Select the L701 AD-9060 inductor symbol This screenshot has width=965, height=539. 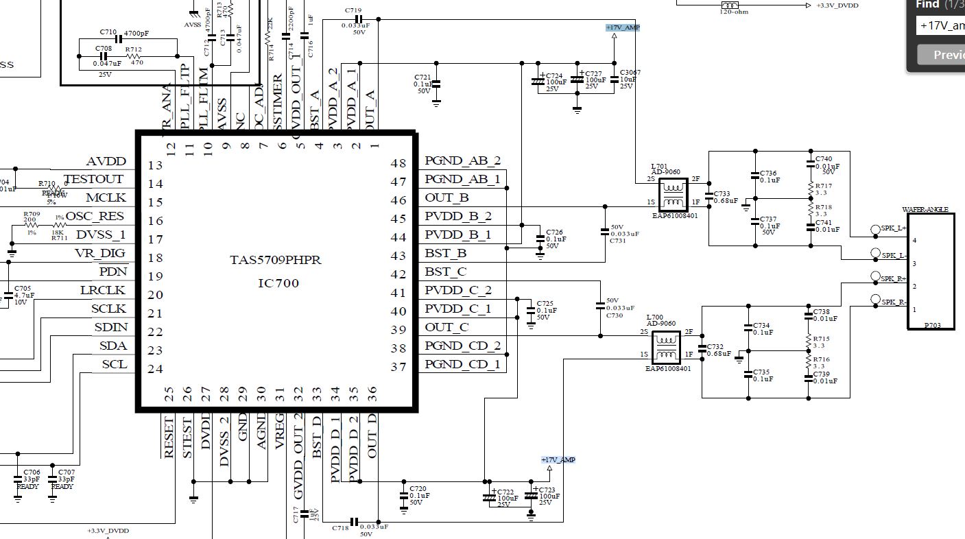674,194
